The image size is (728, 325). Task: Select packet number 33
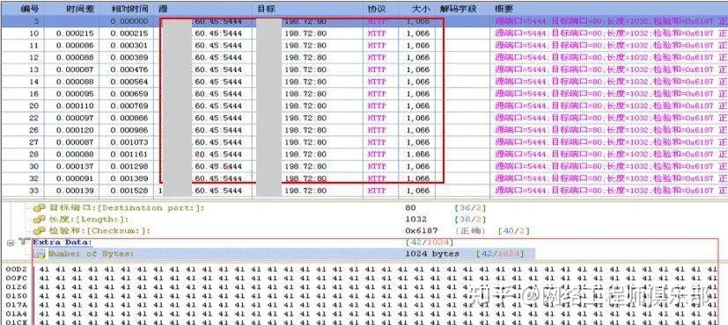[364, 191]
